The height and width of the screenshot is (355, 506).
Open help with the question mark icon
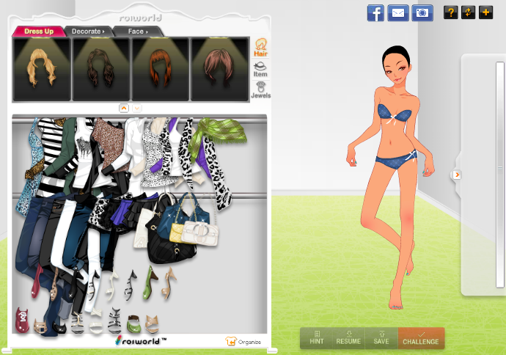coord(450,12)
